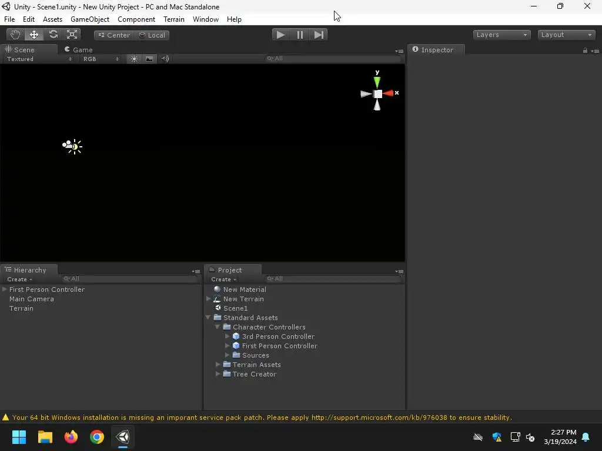Image resolution: width=602 pixels, height=451 pixels.
Task: Start Play mode
Action: coord(280,35)
